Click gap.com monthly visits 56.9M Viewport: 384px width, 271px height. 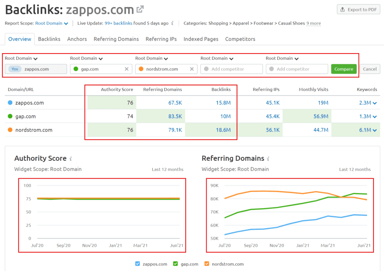(321, 117)
